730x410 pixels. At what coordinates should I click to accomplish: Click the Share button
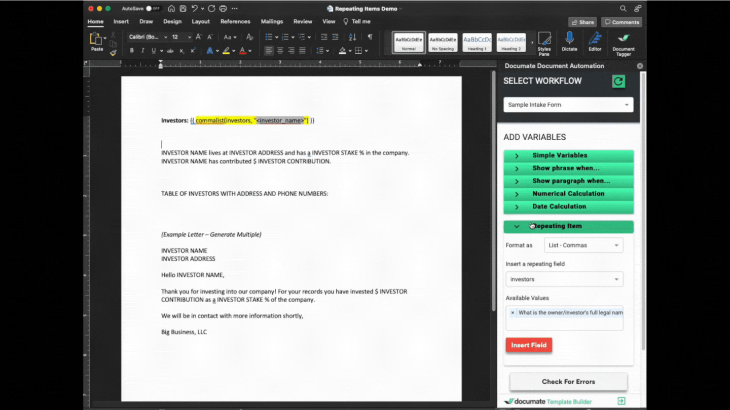point(582,22)
